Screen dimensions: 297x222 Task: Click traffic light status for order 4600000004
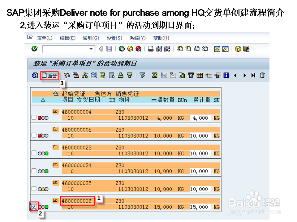(43, 117)
